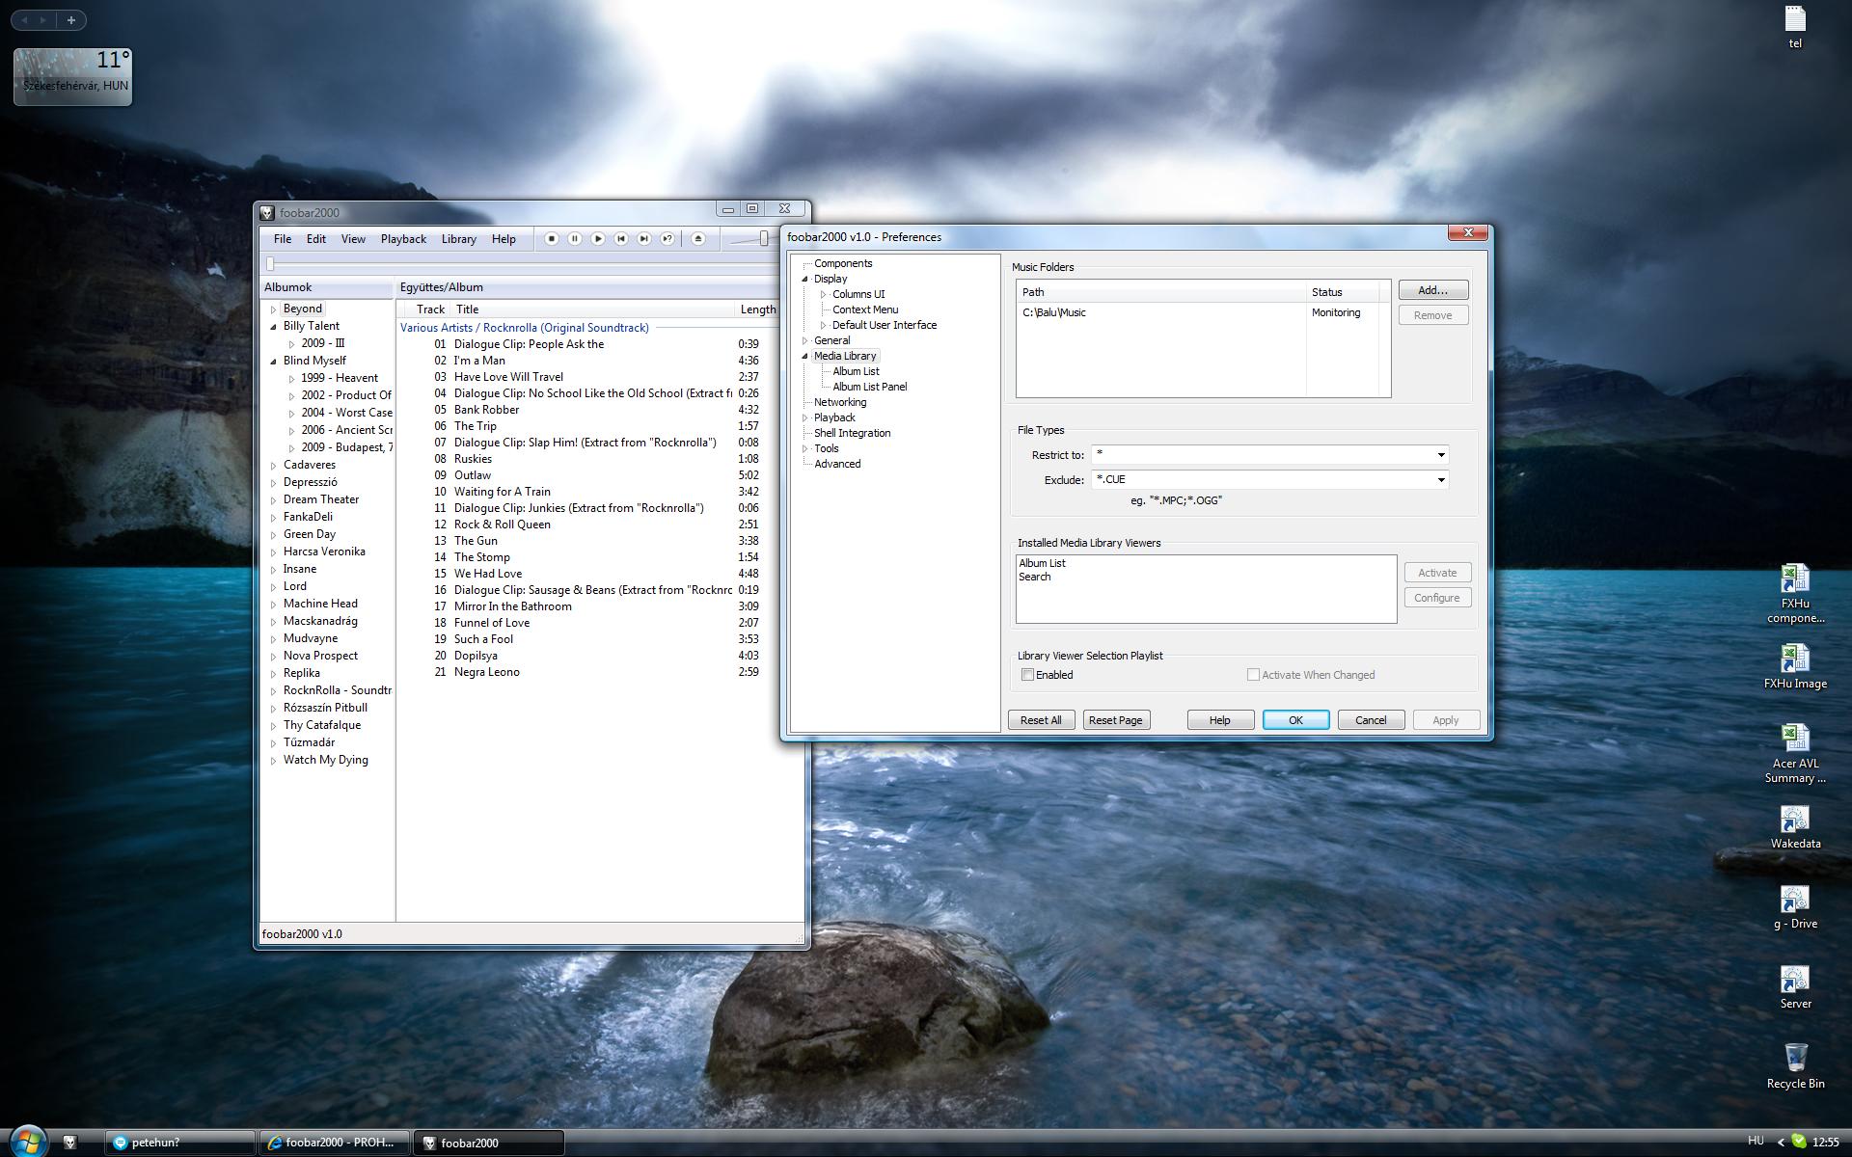Expand the Green Day artist node

pos(274,534)
